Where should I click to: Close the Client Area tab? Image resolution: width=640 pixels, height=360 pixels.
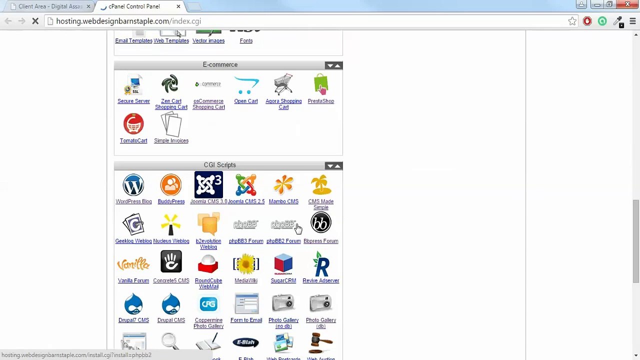tap(88, 6)
